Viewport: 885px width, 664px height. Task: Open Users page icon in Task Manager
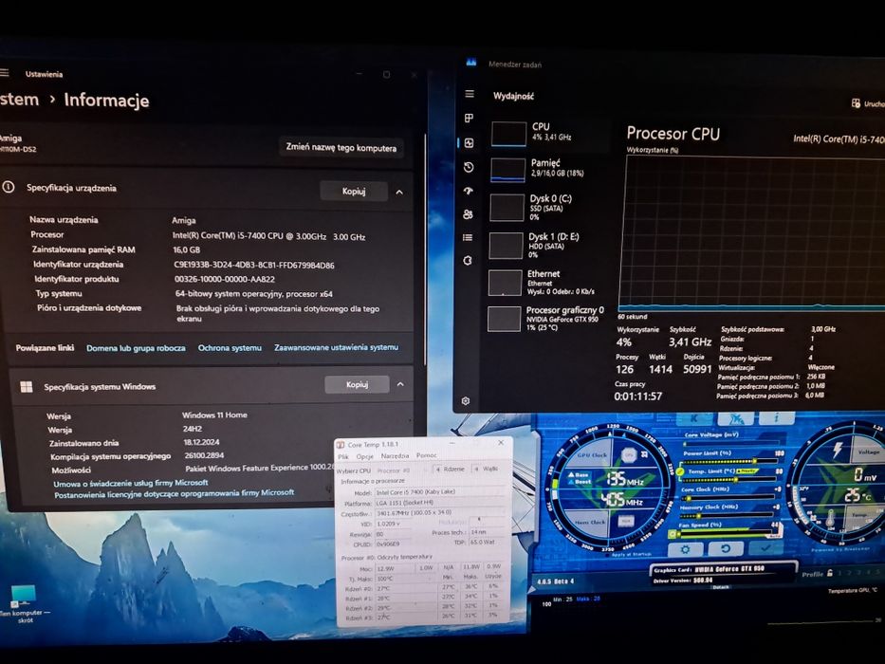click(468, 214)
